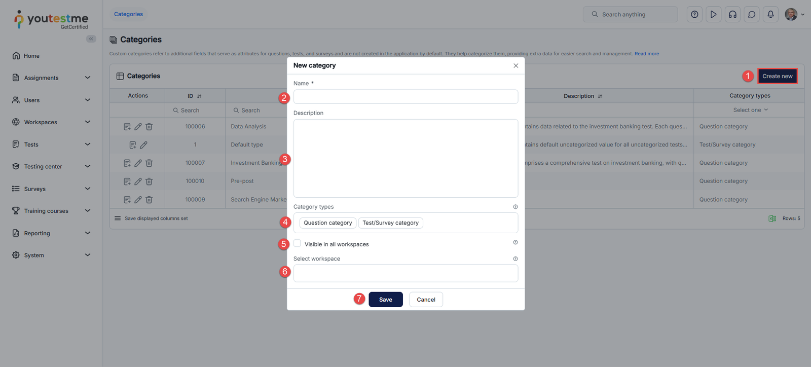Follow the Read more link
Screen dimensions: 811x367
click(647, 54)
